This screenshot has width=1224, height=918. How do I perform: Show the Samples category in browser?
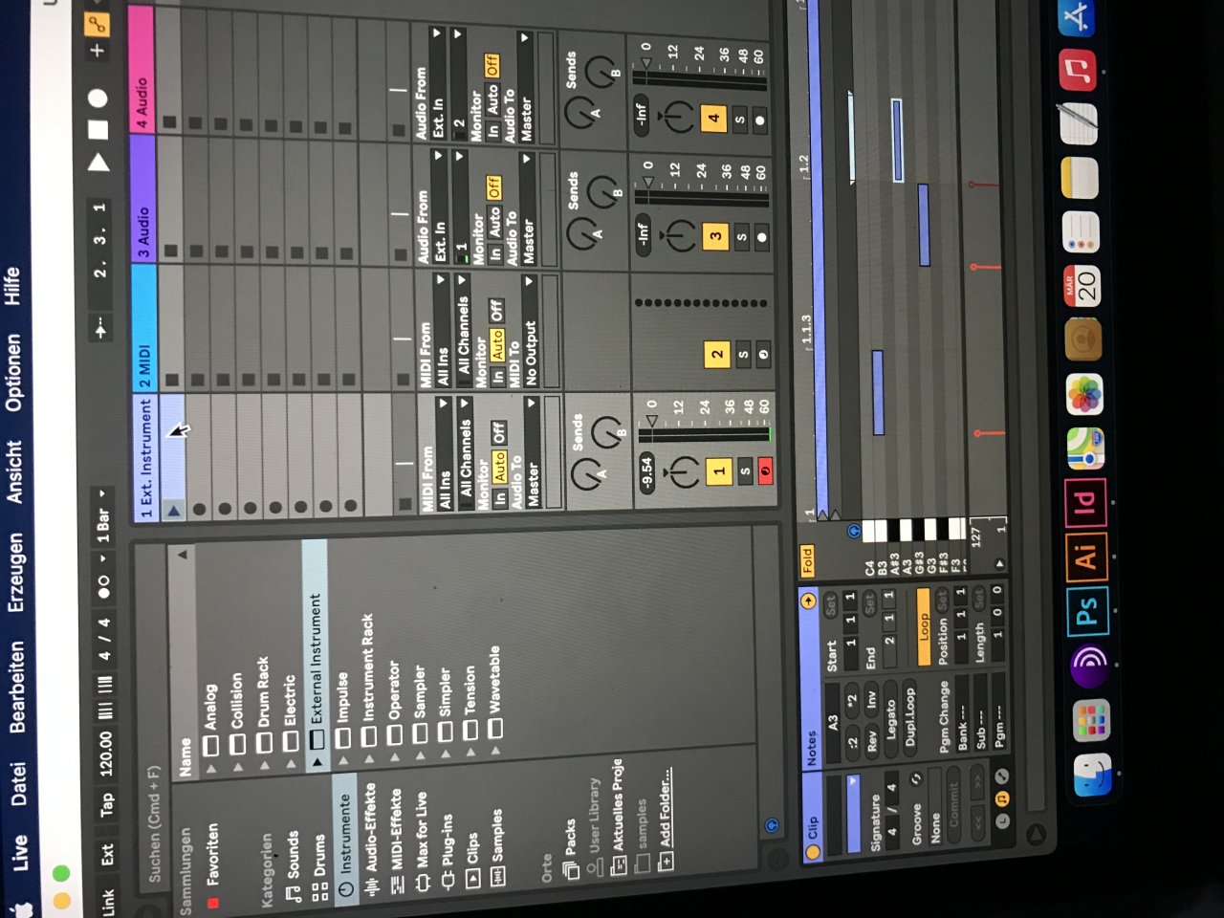[498, 849]
